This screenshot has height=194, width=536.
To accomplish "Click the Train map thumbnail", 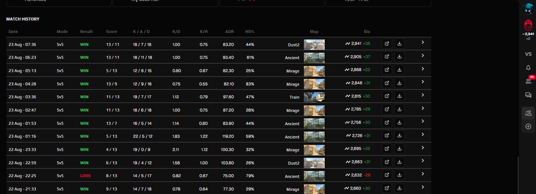I will click(x=314, y=96).
